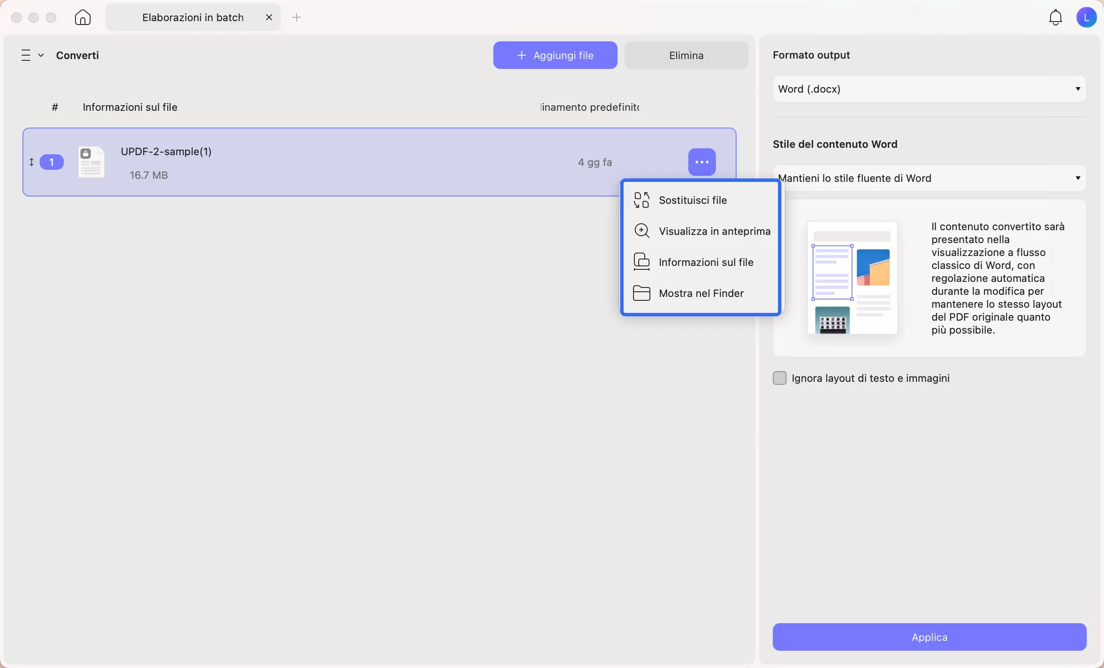Select Informazioni sul file menu entry
The image size is (1104, 668).
[x=706, y=262]
